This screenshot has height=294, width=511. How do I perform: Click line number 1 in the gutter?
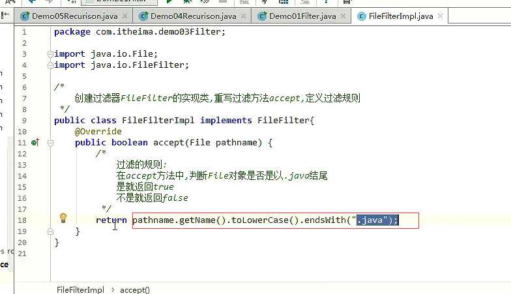tap(24, 32)
